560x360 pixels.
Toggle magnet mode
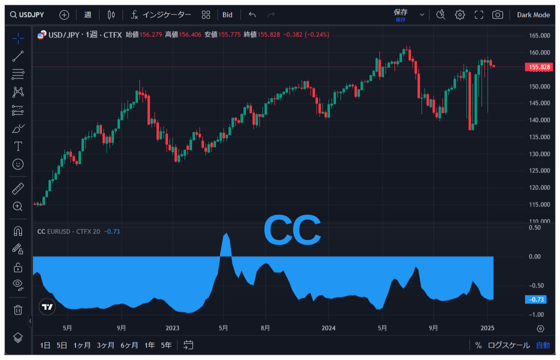point(18,231)
